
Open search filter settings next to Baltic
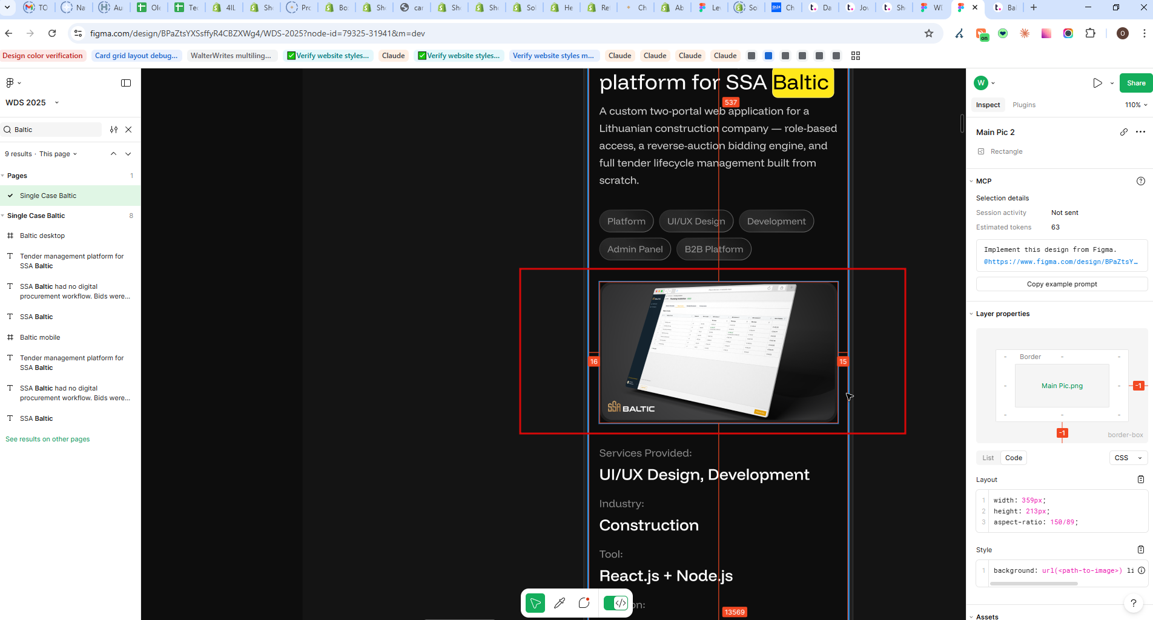click(x=114, y=130)
